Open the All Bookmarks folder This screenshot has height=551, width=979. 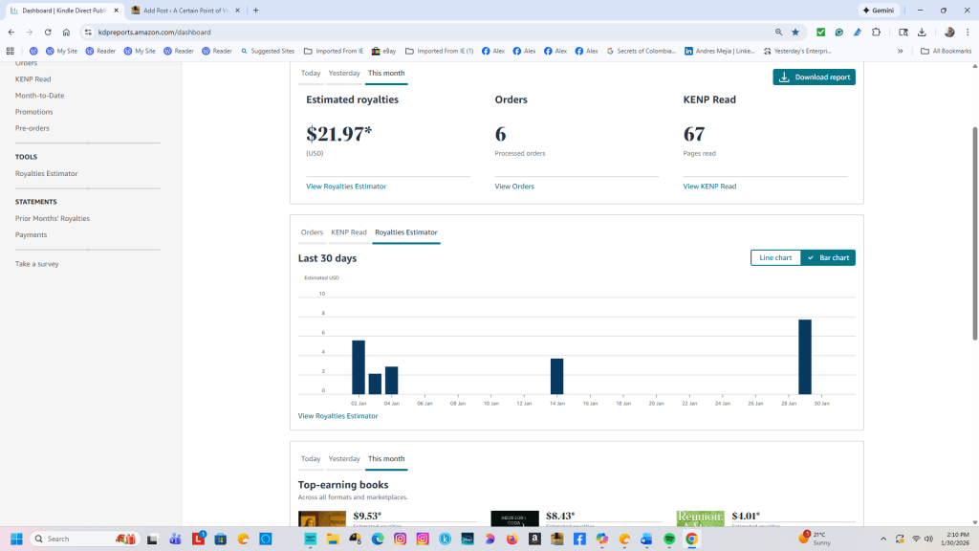pyautogui.click(x=946, y=51)
